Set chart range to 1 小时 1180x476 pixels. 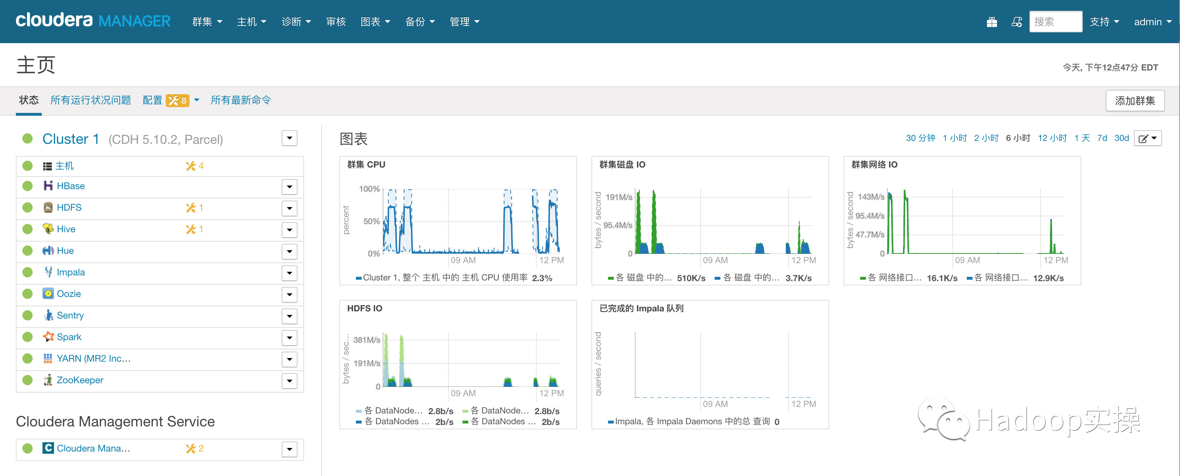(x=955, y=138)
